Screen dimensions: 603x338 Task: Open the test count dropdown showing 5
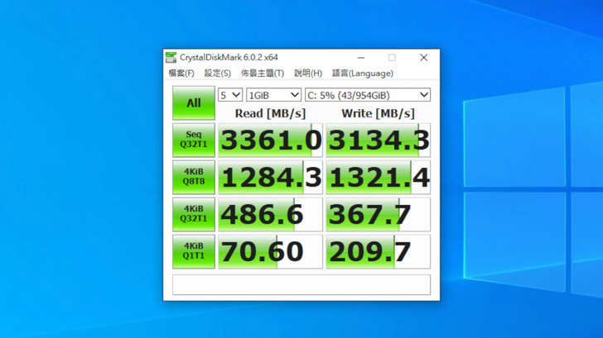[x=230, y=95]
